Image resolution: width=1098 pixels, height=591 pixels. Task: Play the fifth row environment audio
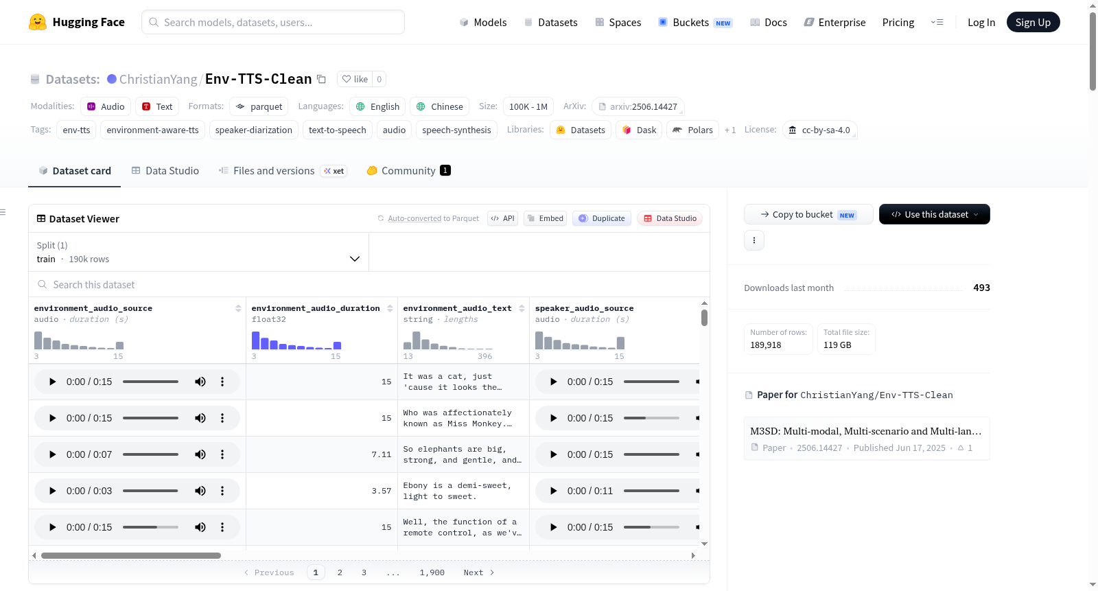[52, 527]
